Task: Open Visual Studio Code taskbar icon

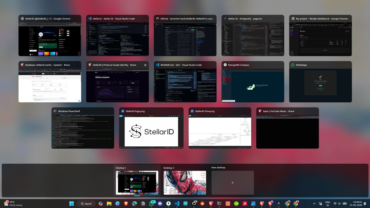Action: point(177,203)
